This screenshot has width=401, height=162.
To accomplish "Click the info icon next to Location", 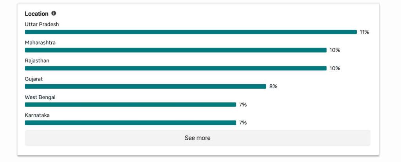I will [x=54, y=13].
